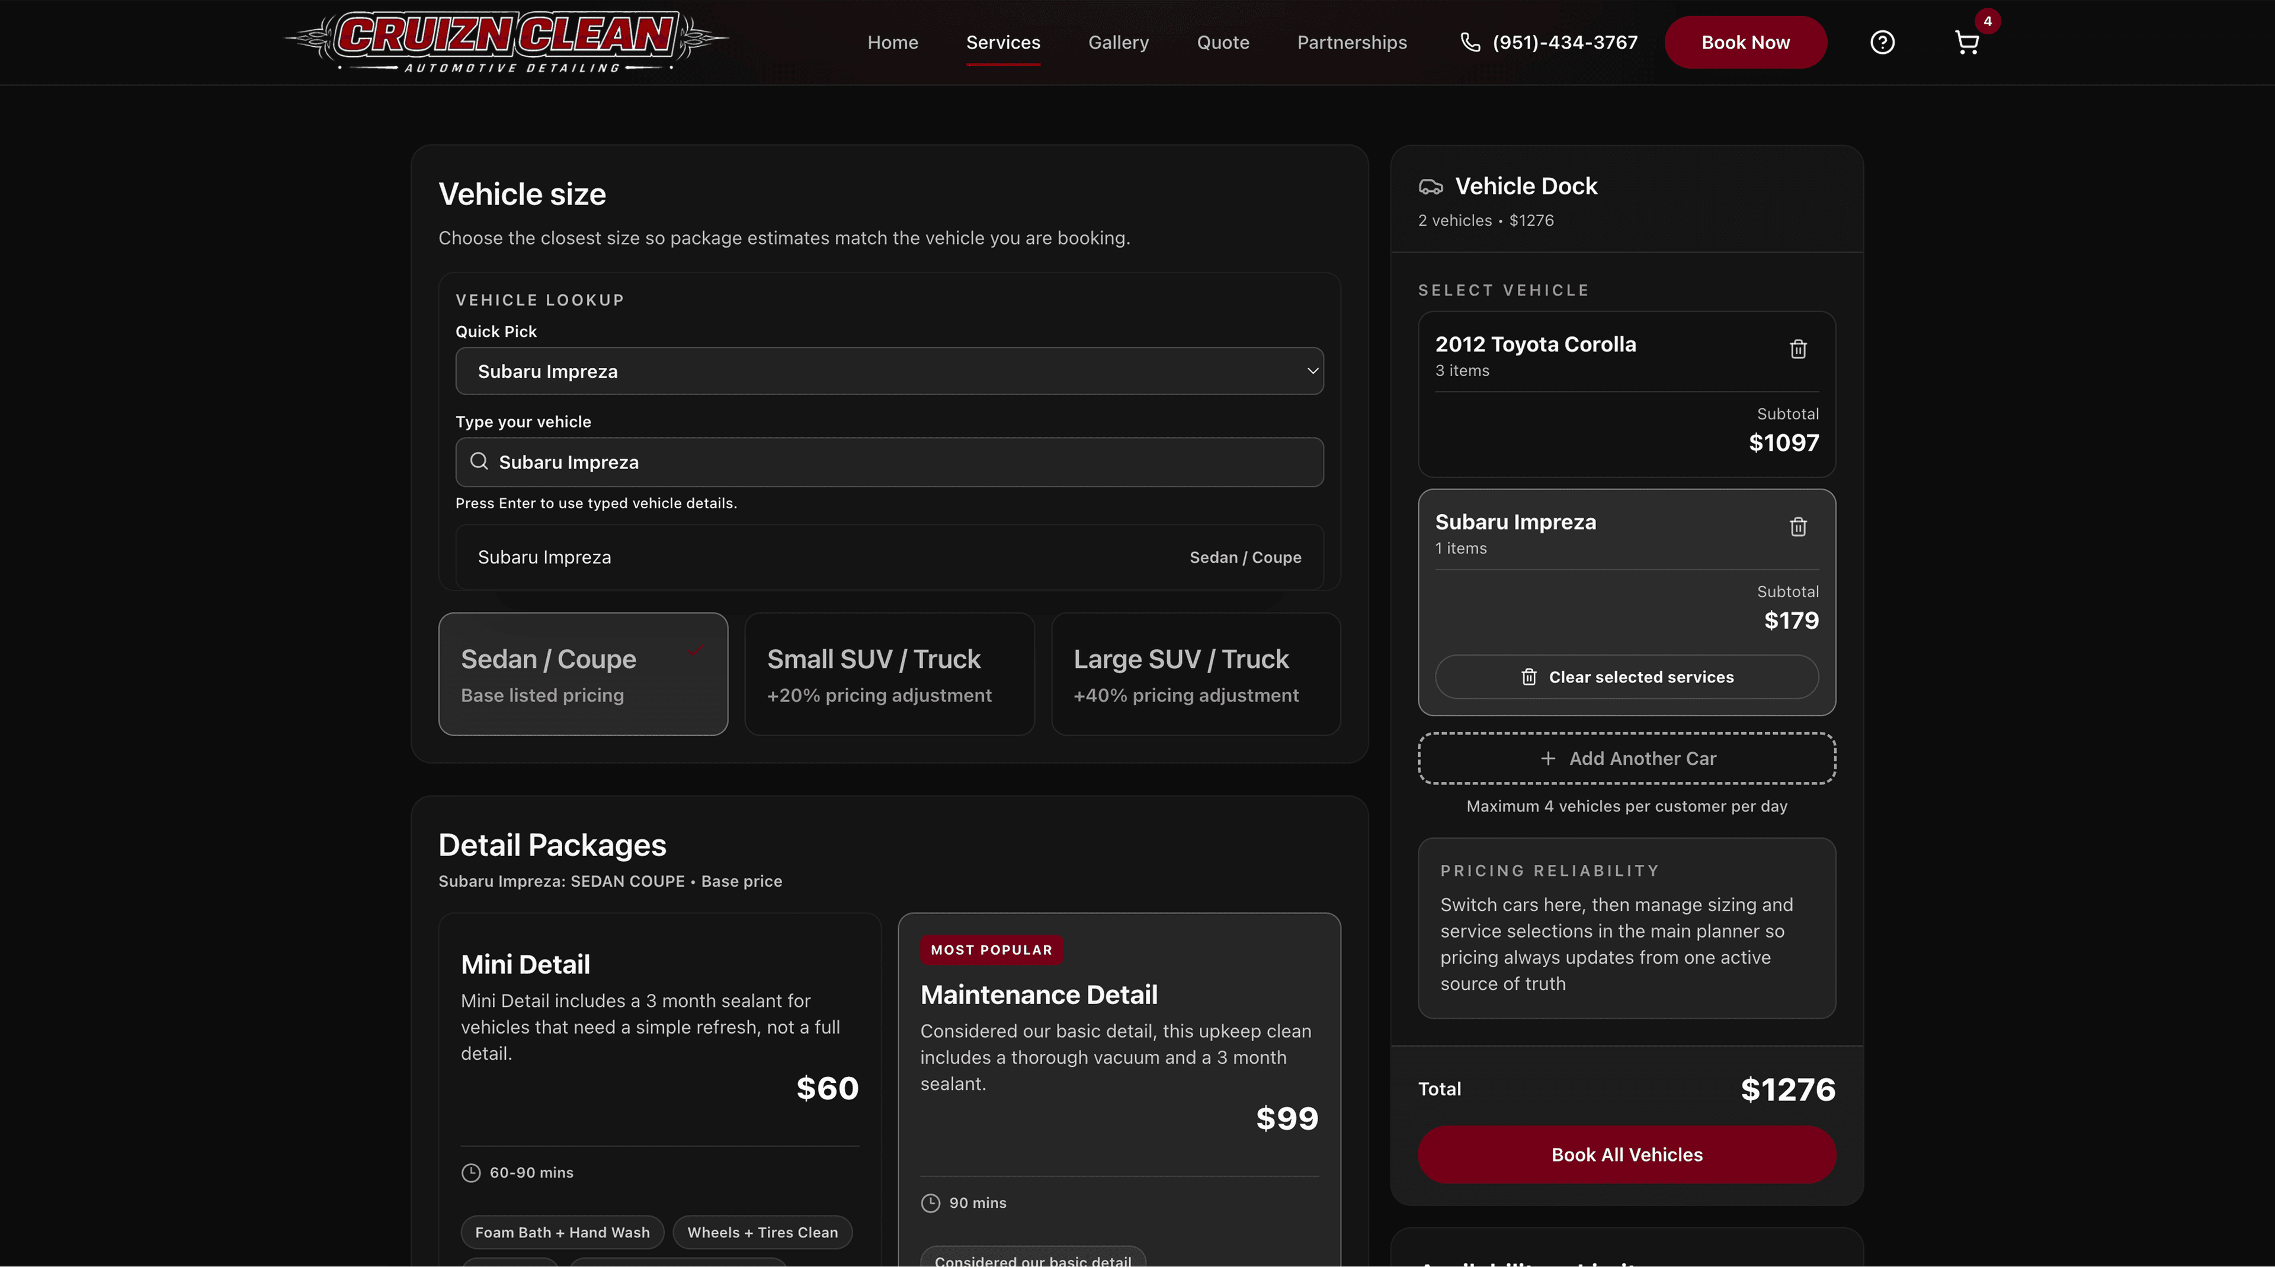Choose the Maintenance Detail package card
2275x1267 pixels.
click(1119, 1089)
